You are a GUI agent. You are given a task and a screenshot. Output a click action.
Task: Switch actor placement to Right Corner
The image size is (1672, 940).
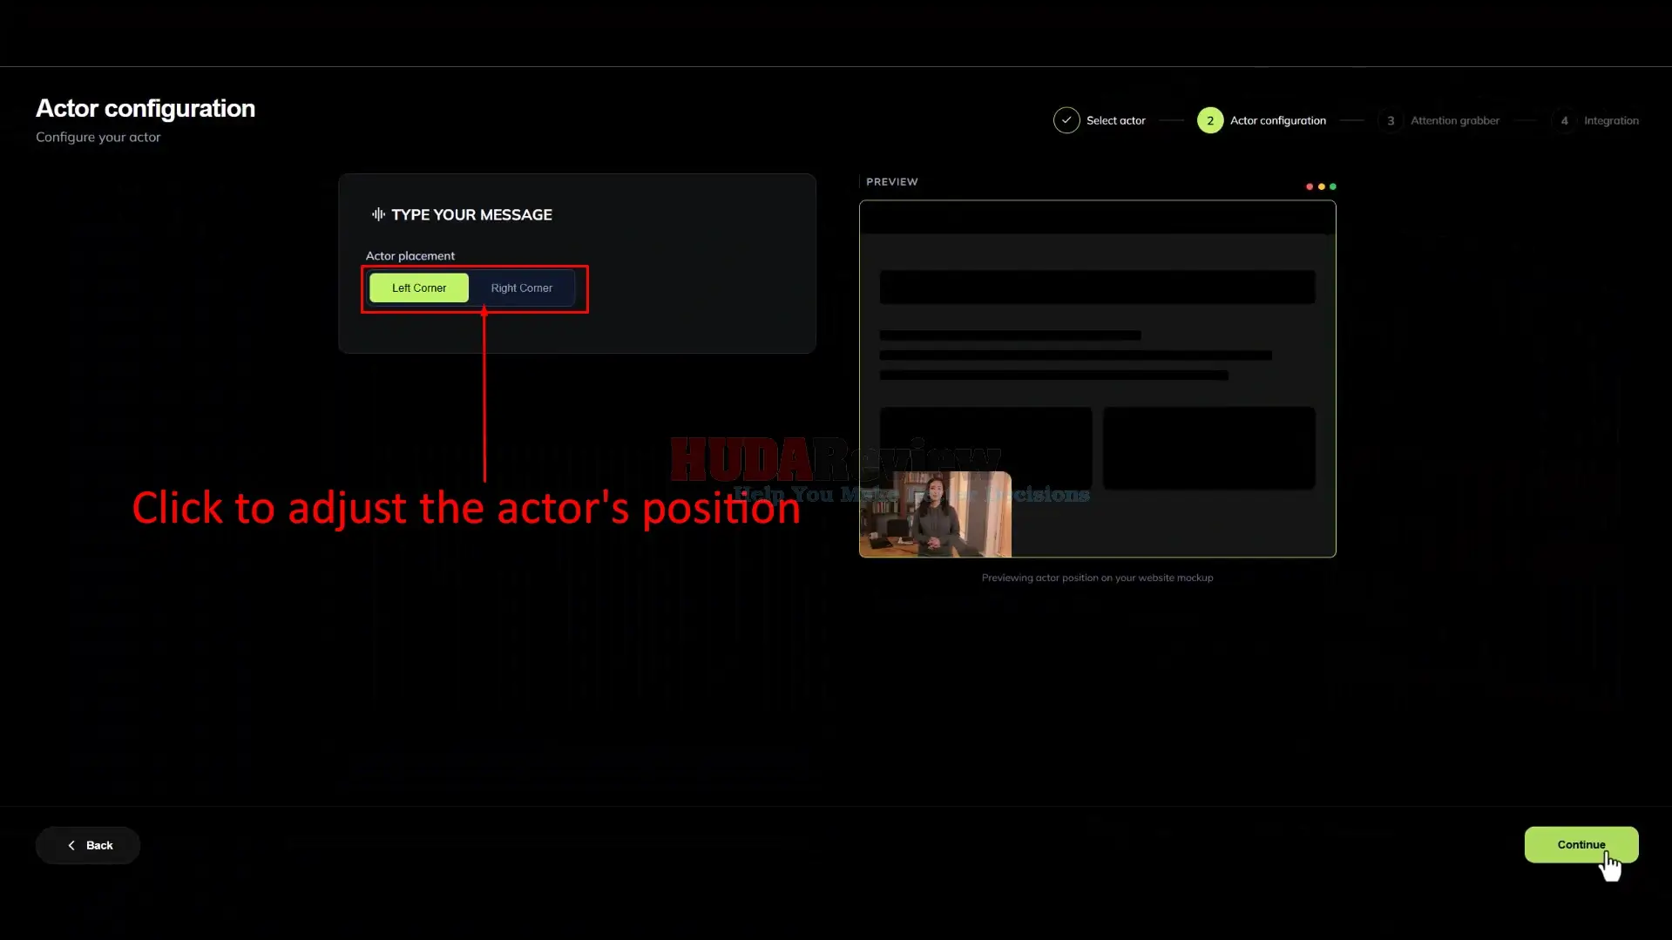[x=521, y=287]
